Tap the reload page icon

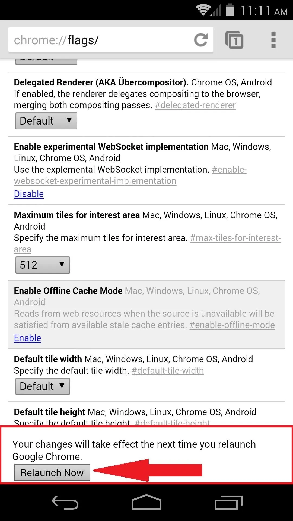pyautogui.click(x=201, y=40)
